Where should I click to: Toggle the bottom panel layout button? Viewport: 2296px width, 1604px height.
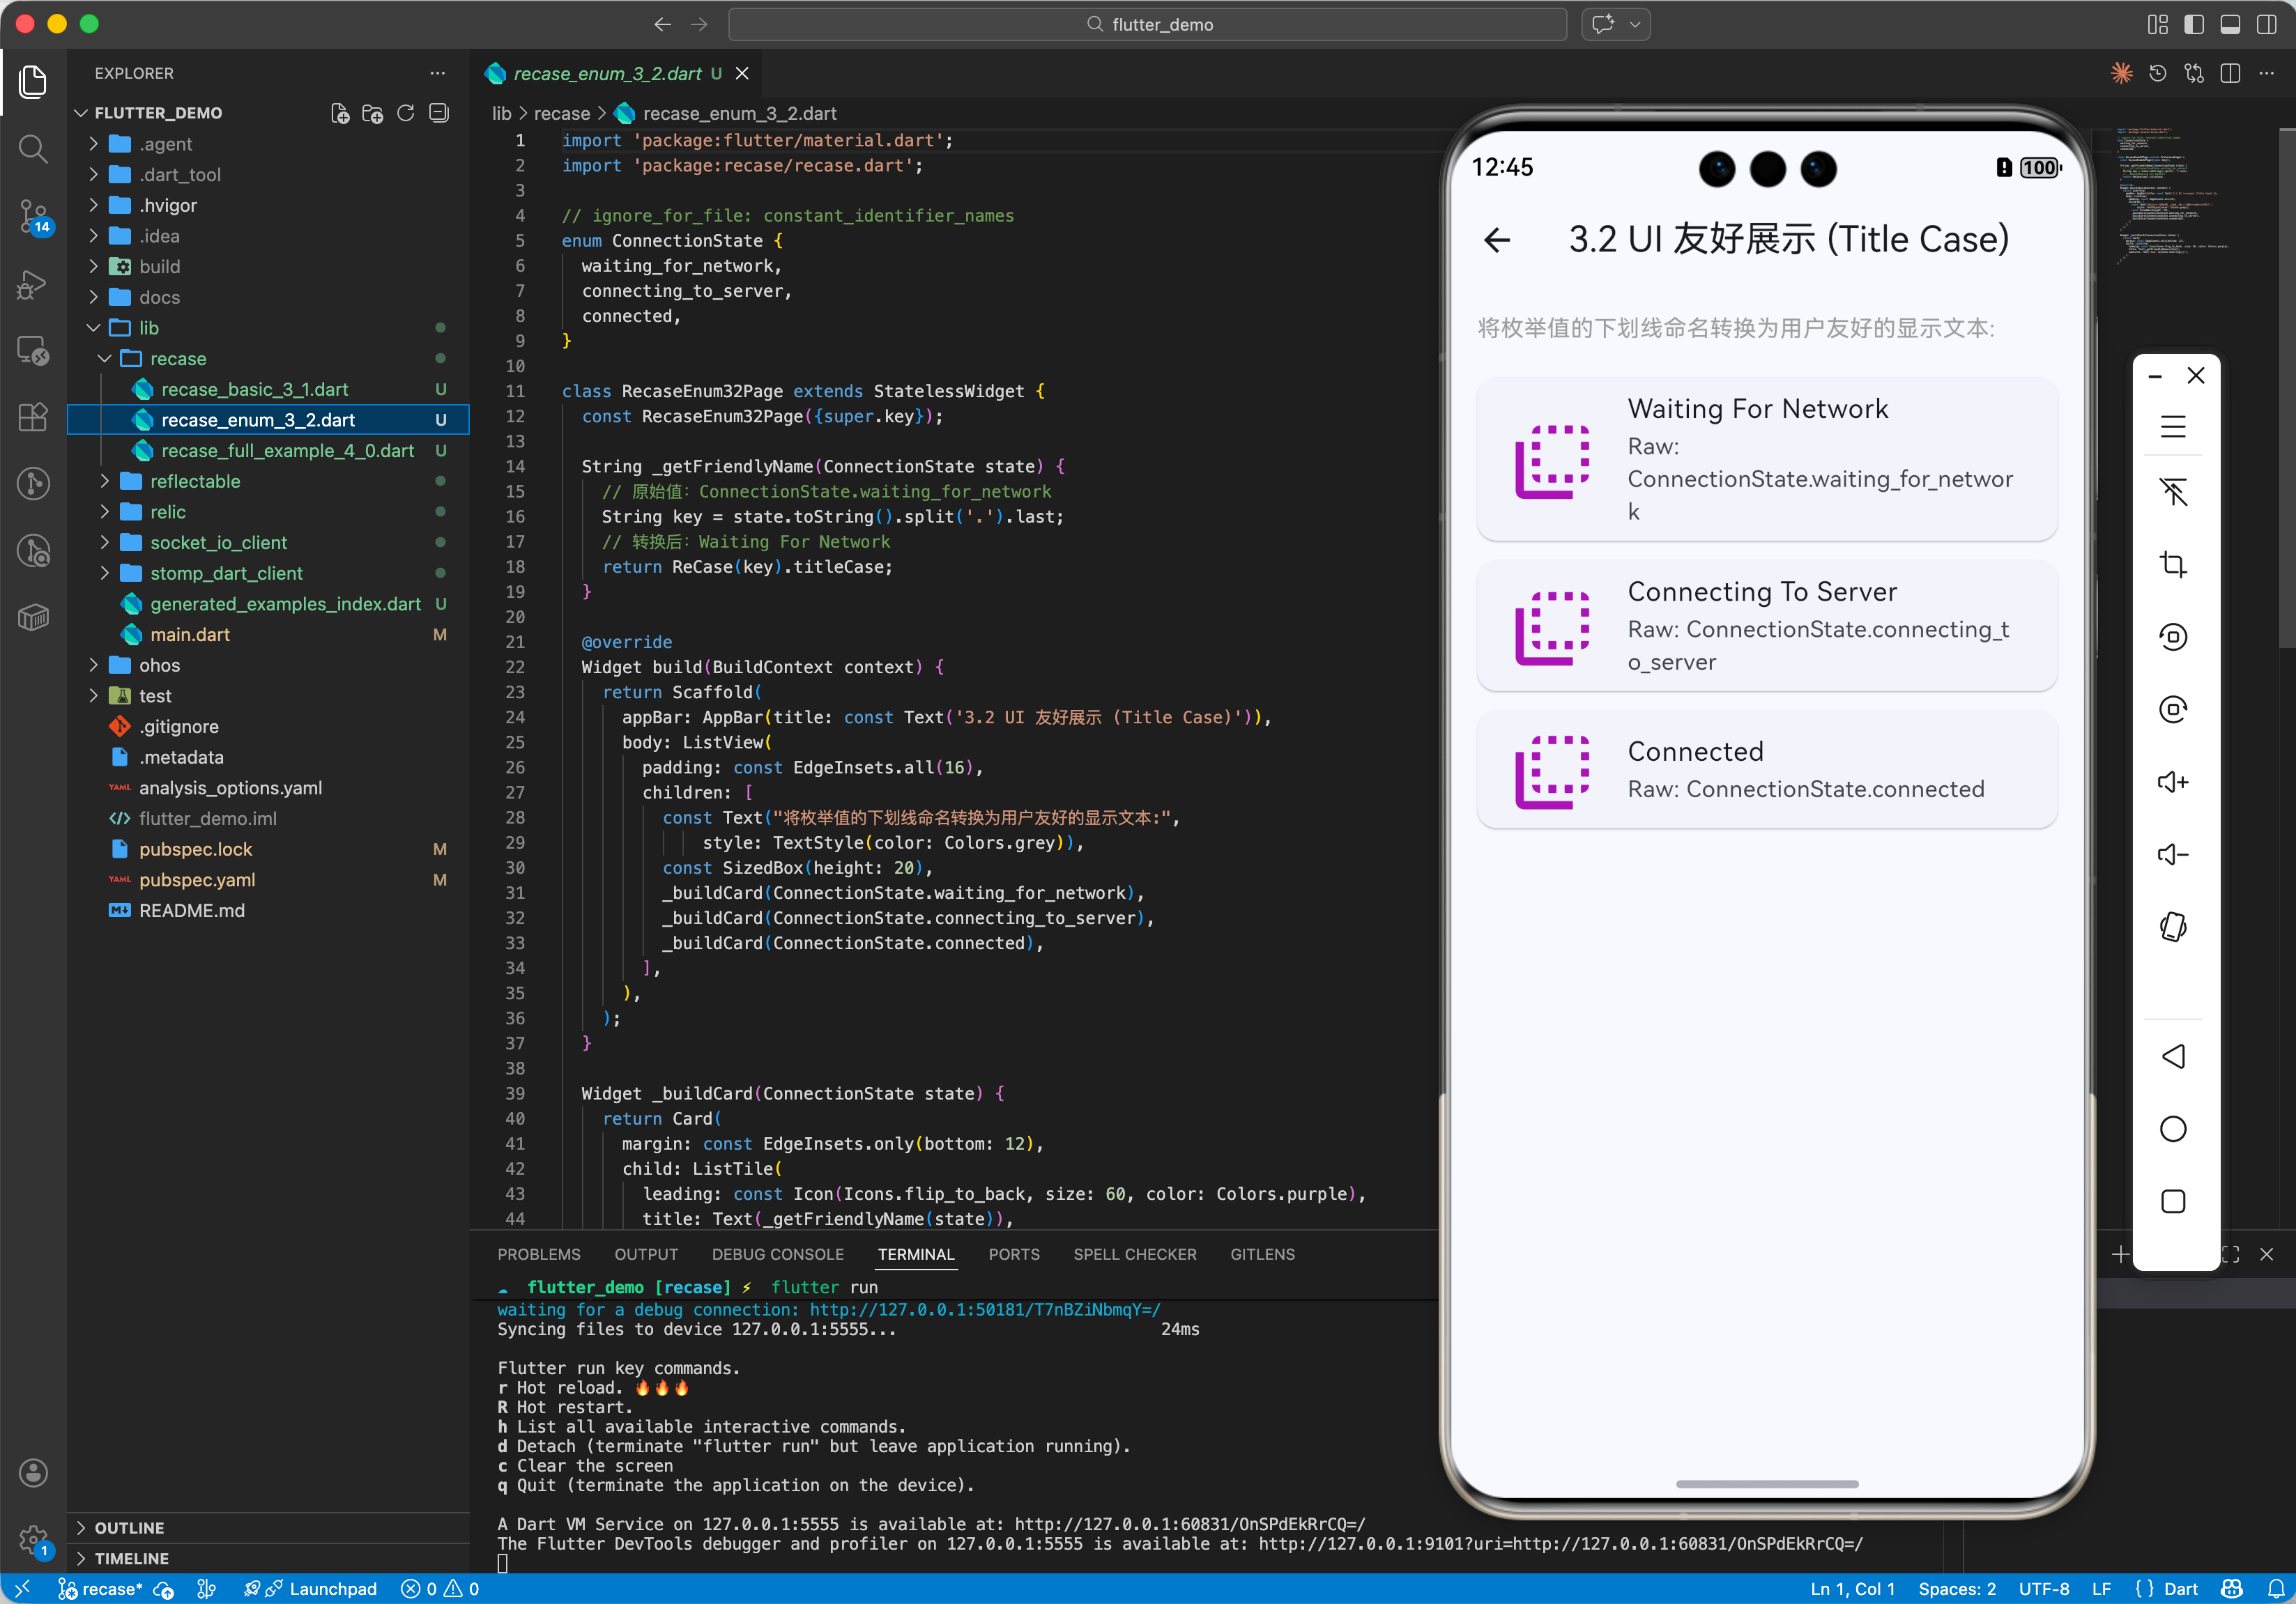2230,24
